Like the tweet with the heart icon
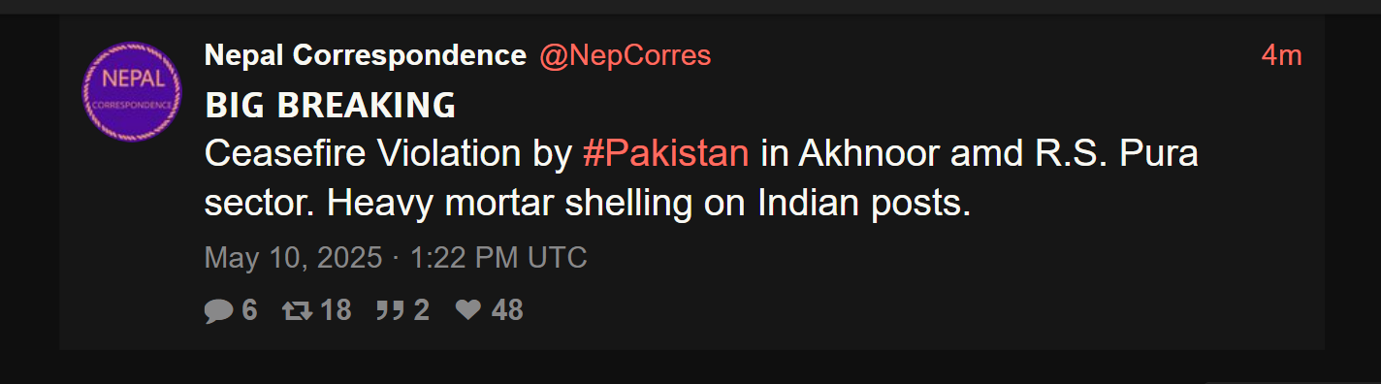Viewport: 1381px width, 384px height. point(469,310)
